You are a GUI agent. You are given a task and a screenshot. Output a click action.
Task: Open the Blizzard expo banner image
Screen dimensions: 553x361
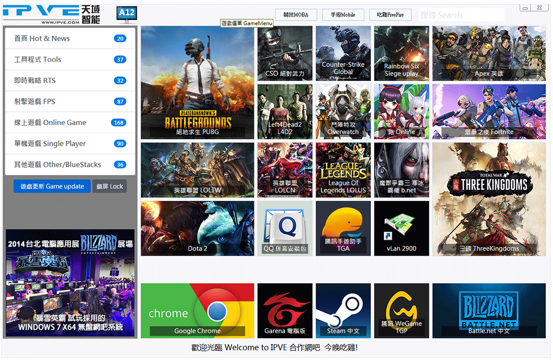tap(70, 283)
